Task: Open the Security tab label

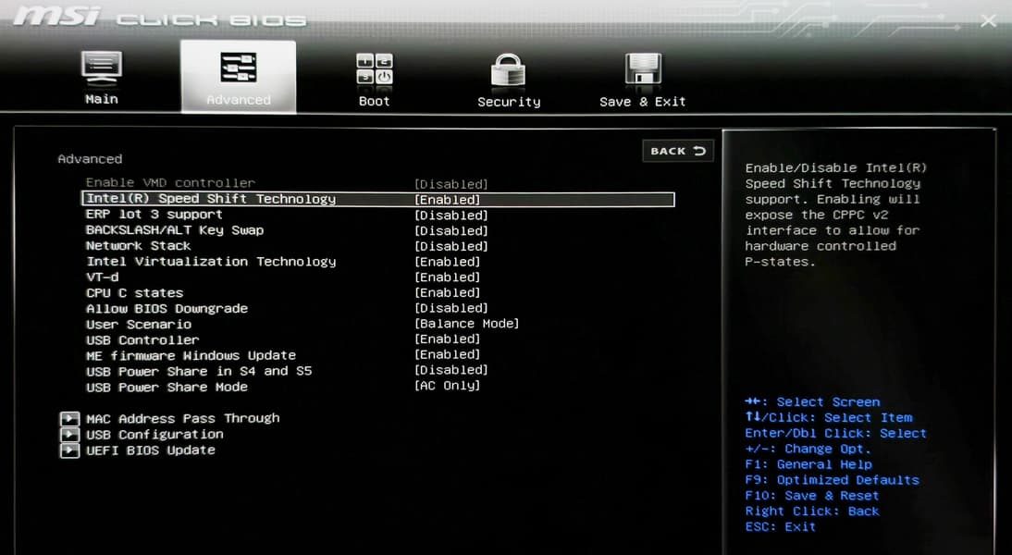Action: 509,102
